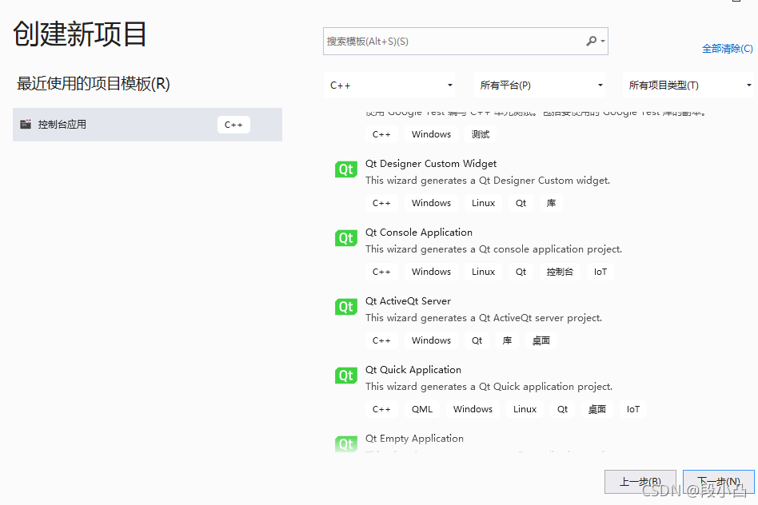758x505 pixels.
Task: Click the Qt Empty Application icon
Action: coord(346,443)
